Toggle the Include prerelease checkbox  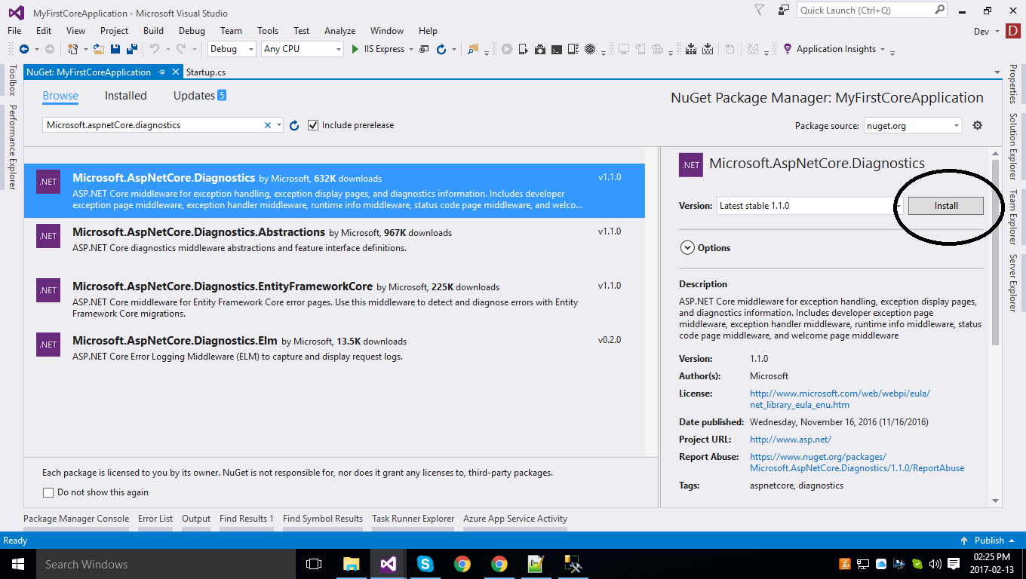point(314,125)
